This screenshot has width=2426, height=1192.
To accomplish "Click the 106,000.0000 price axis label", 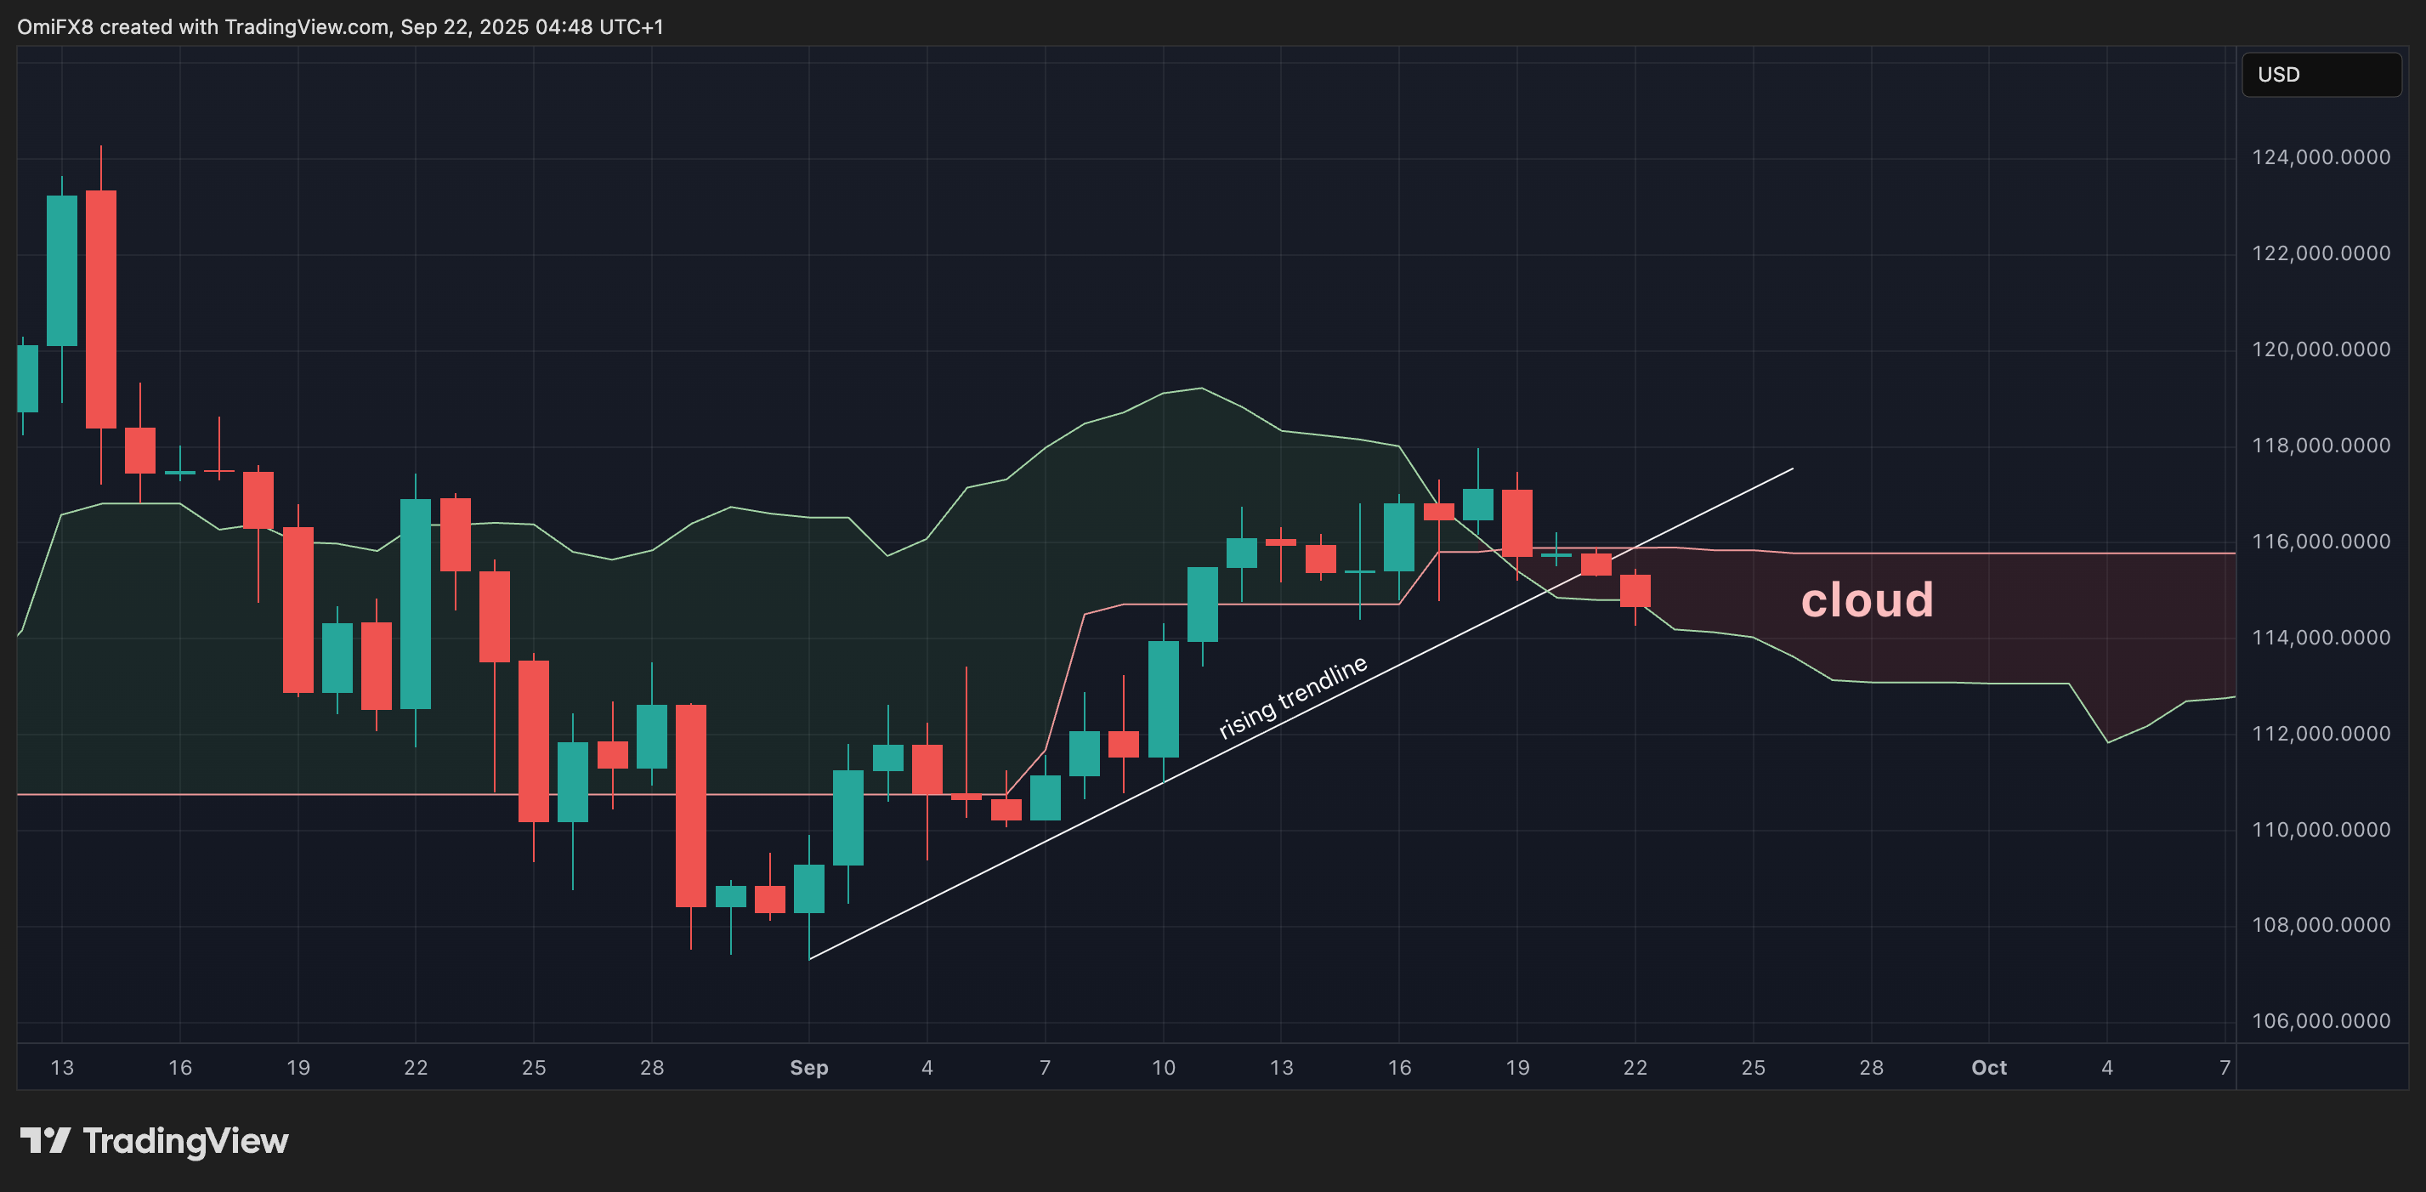I will (x=2321, y=1021).
